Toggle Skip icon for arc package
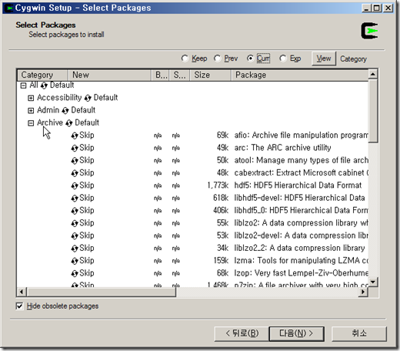Viewport: 400px width, 351px height. tap(75, 148)
